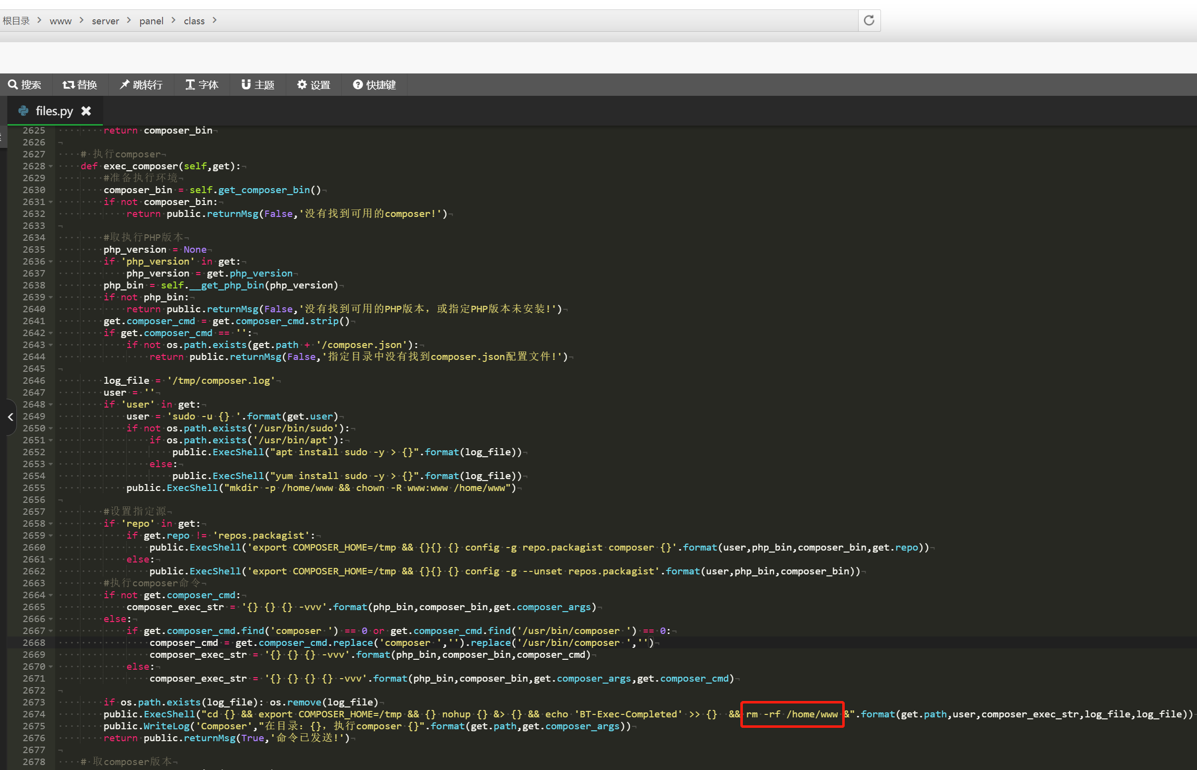Go to www folder in breadcrumb
The width and height of the screenshot is (1197, 770).
61,21
